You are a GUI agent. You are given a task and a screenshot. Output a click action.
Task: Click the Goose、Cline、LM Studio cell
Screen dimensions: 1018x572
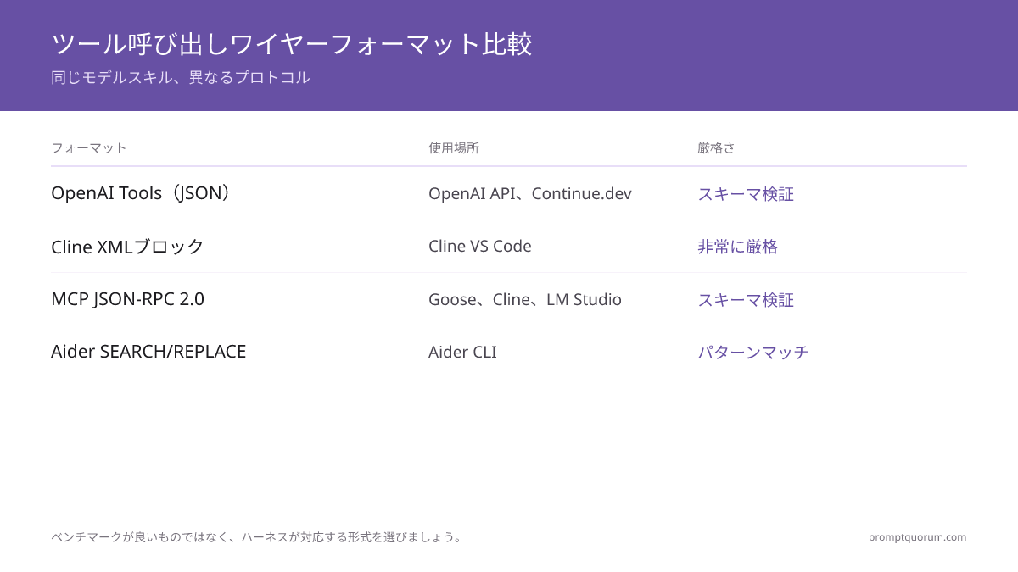525,300
